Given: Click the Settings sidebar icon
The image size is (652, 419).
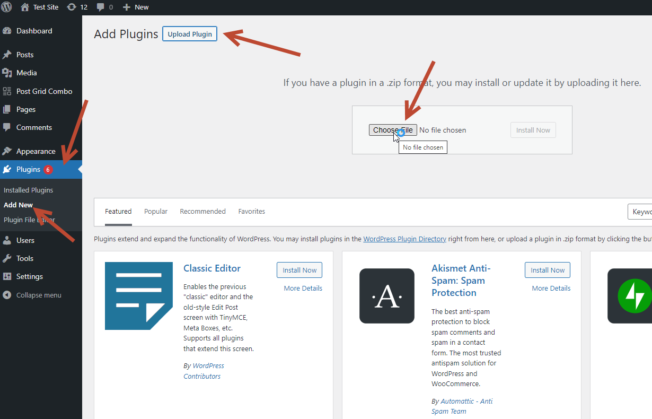Looking at the screenshot, I should point(7,276).
